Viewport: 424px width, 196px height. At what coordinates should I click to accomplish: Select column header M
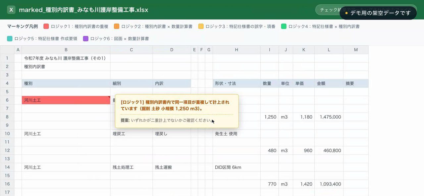pos(356,50)
